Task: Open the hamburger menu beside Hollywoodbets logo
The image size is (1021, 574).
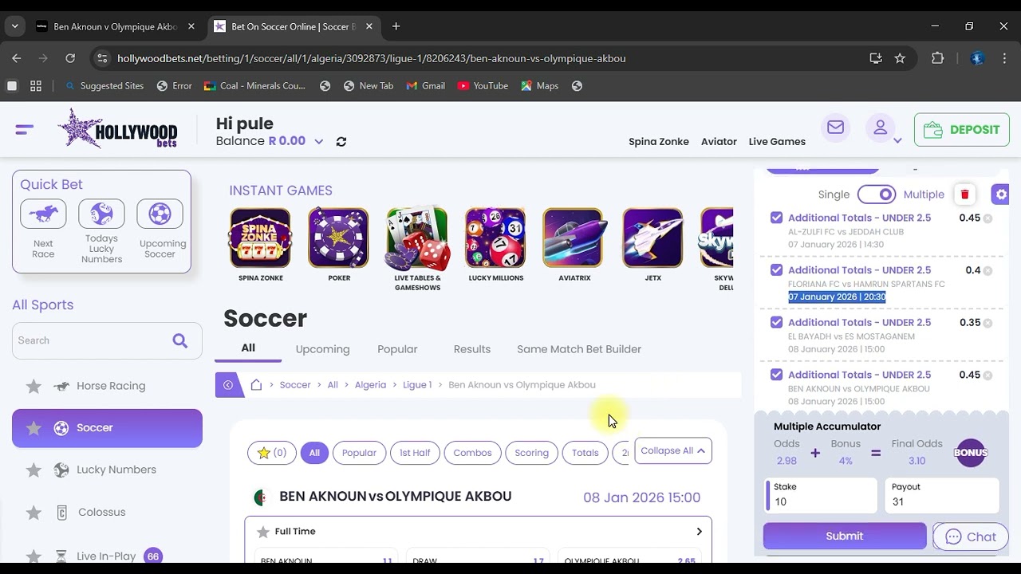Action: point(24,129)
